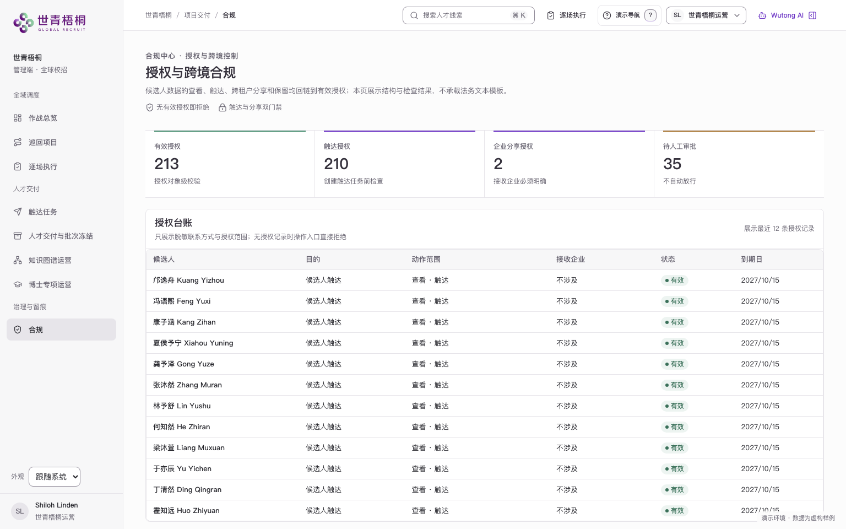The width and height of the screenshot is (846, 529).
Task: Click the search magnifier icon in top bar
Action: pyautogui.click(x=414, y=15)
